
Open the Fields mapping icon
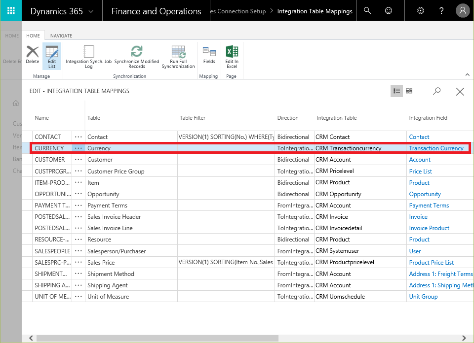click(209, 55)
